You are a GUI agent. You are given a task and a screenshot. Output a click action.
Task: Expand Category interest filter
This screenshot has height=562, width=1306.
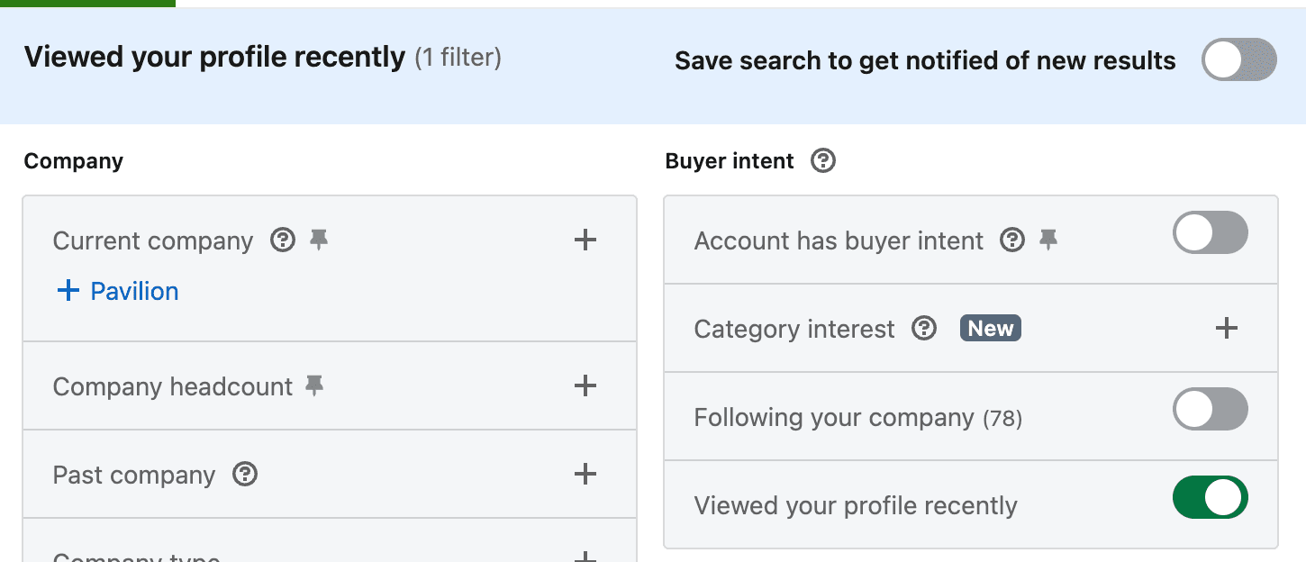click(1226, 329)
